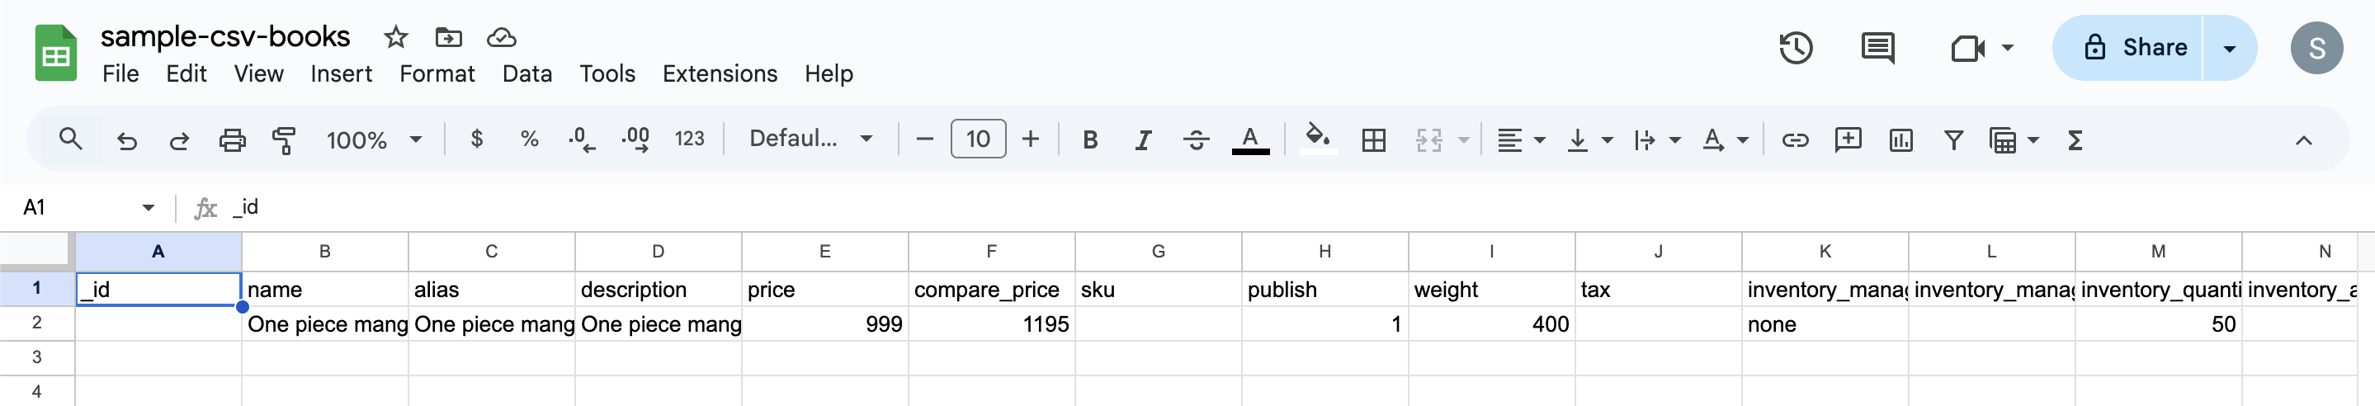
Task: Open version history clock icon
Action: click(x=1795, y=48)
